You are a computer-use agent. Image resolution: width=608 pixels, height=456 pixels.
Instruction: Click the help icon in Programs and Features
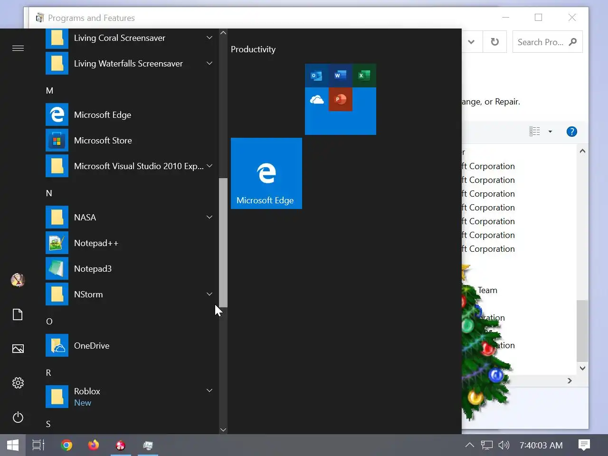click(x=572, y=132)
